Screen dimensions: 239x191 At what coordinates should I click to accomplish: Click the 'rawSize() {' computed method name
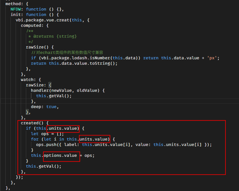(x=40, y=47)
